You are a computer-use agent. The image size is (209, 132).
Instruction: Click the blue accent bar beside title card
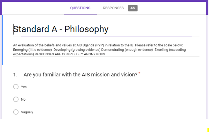(2, 40)
